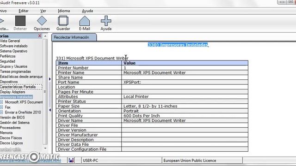Close the categories panel with red X
The height and width of the screenshot is (166, 296).
40,36
